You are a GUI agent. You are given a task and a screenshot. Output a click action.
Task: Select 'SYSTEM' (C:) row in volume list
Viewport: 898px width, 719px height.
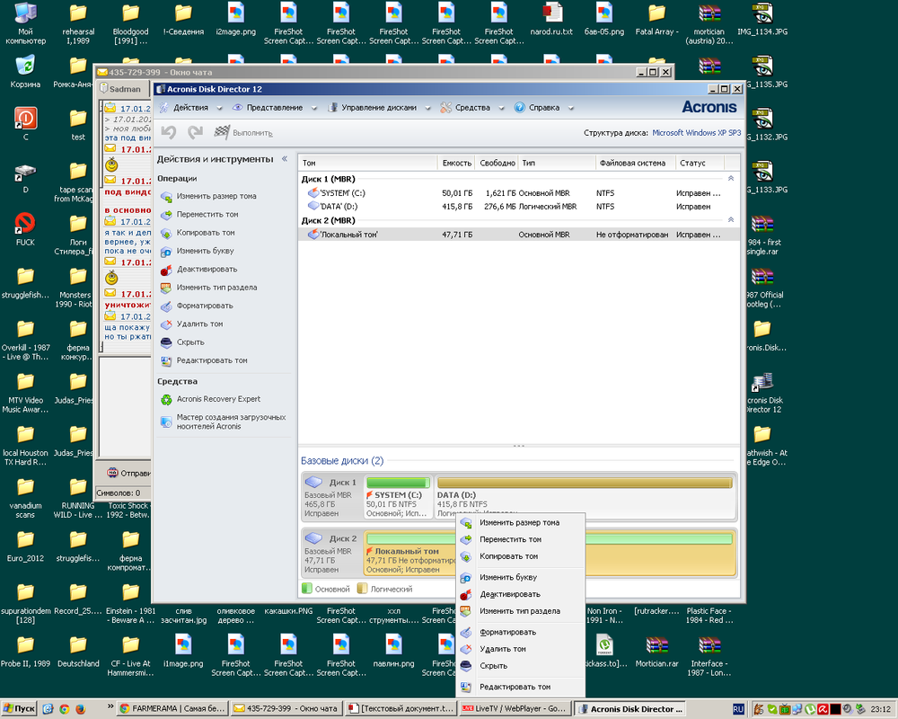pyautogui.click(x=518, y=193)
